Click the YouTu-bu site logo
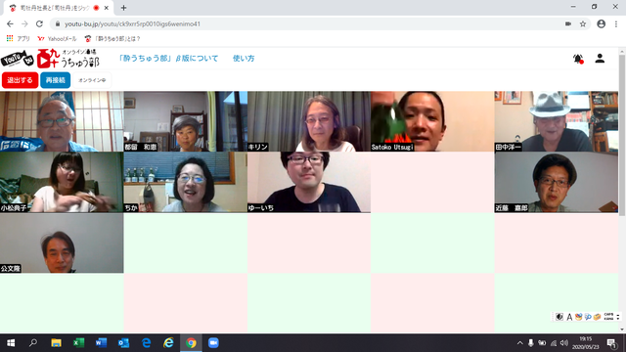This screenshot has height=352, width=626. (50, 59)
